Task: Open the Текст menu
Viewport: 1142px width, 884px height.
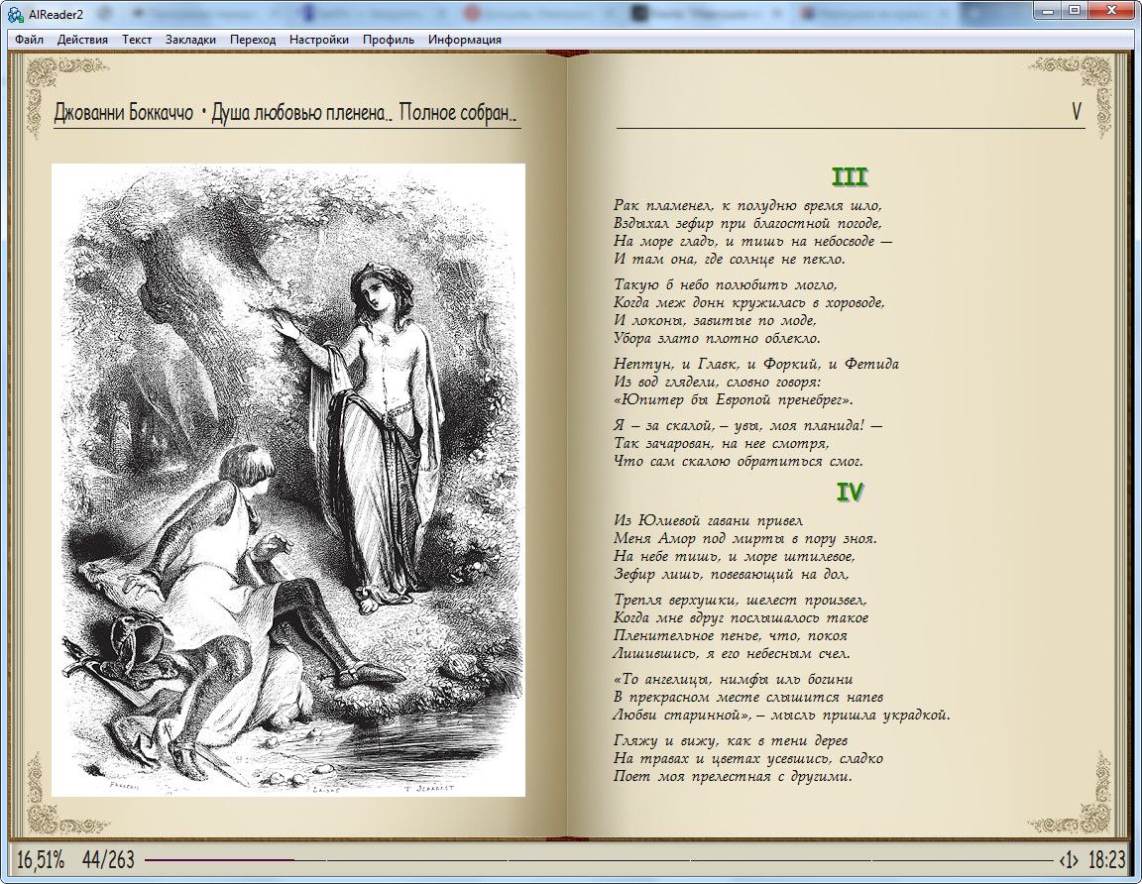Action: coord(137,40)
